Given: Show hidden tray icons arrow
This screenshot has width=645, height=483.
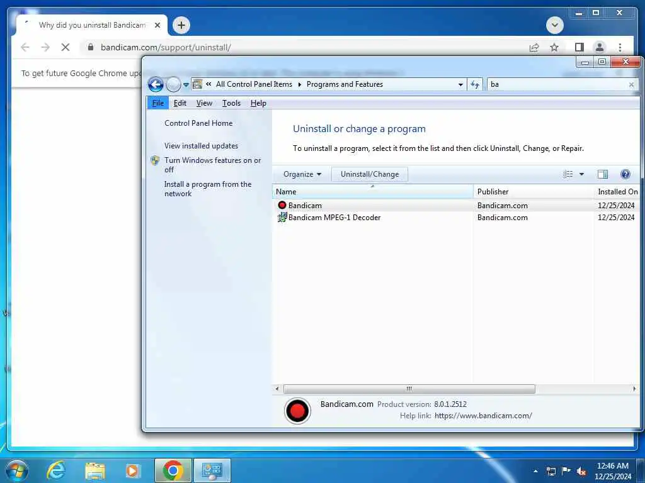Looking at the screenshot, I should pyautogui.click(x=535, y=471).
